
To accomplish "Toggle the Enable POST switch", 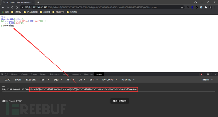I will point(5,101).
